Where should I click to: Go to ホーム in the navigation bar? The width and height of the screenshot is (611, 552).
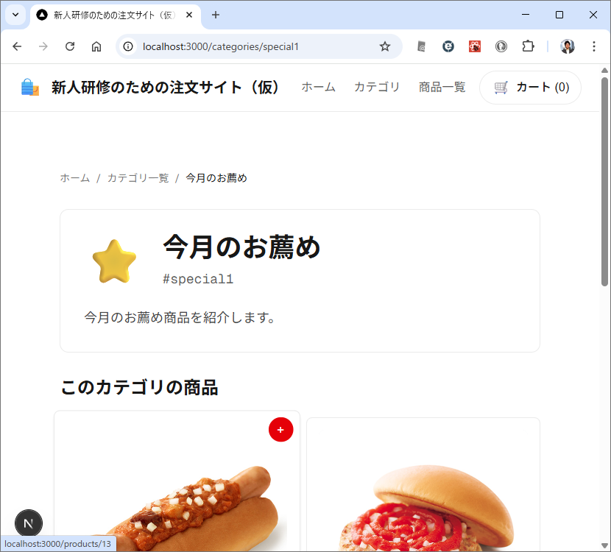(318, 87)
